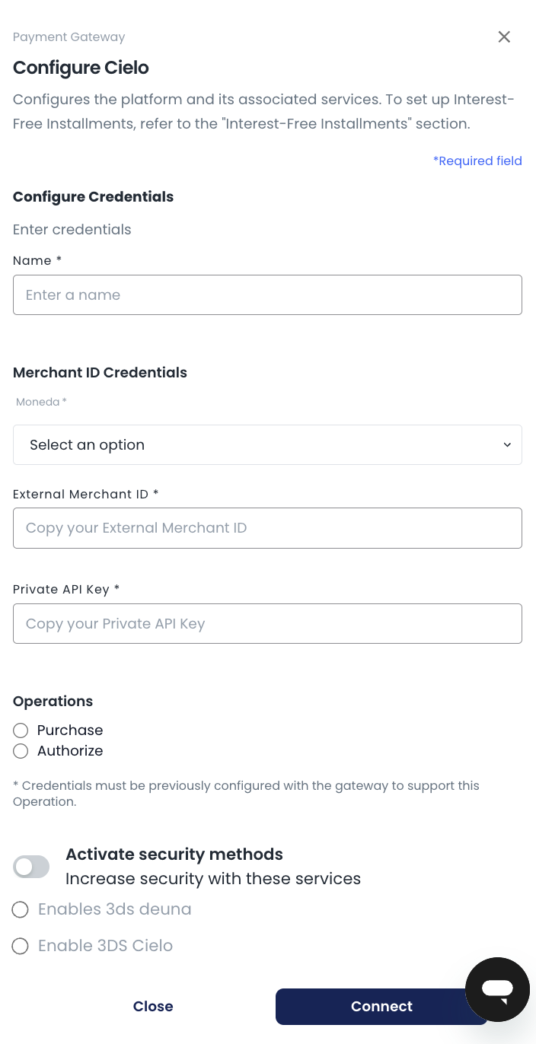Click the Payment Gateway breadcrumb text
Viewport: 536px width, 1044px height.
click(69, 37)
